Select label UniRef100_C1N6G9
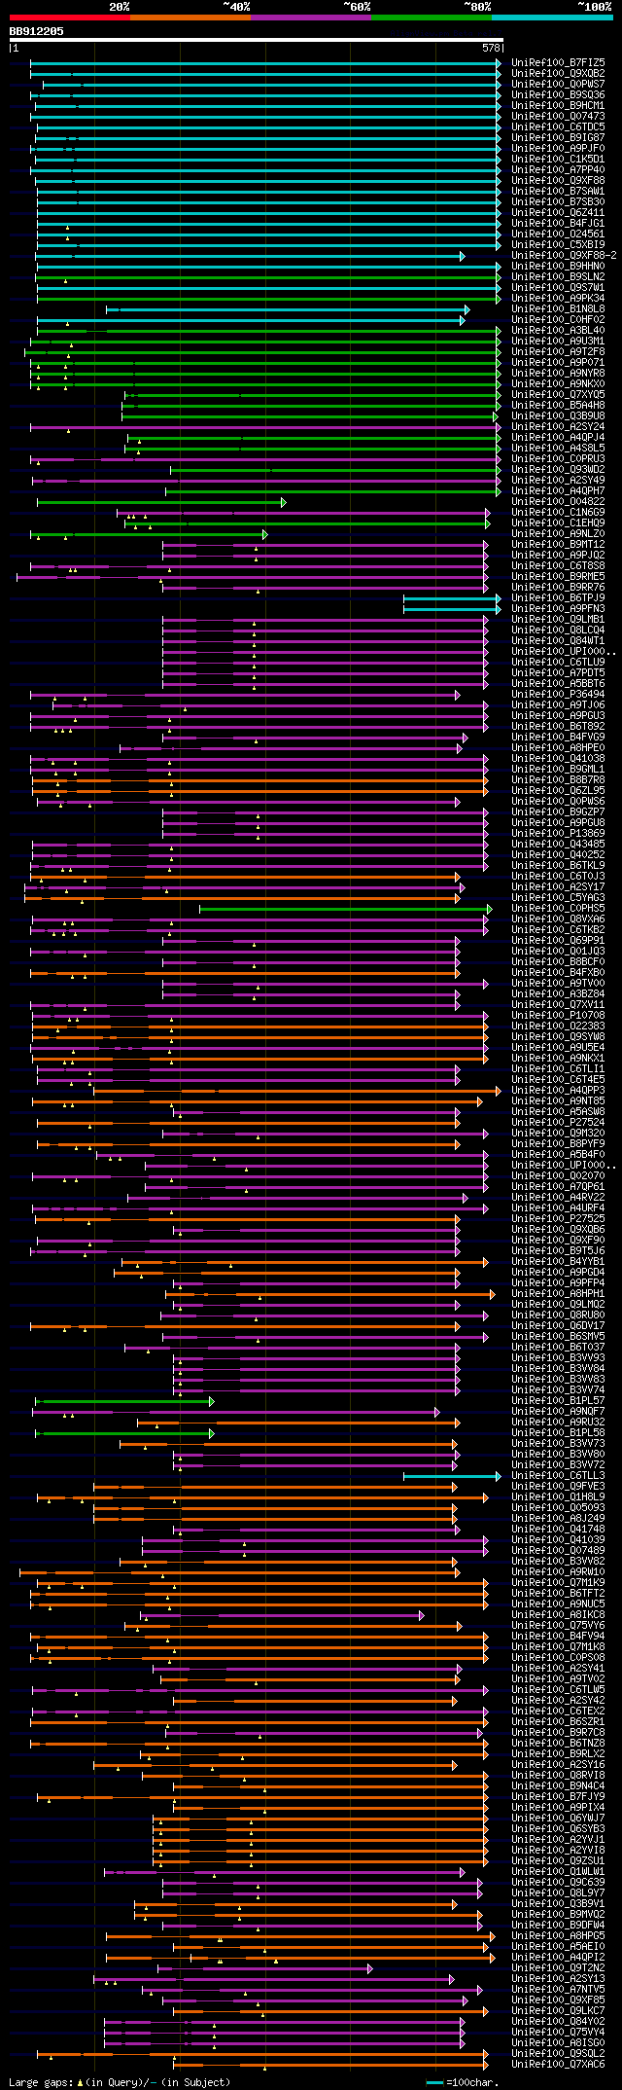The image size is (622, 2090). point(558,512)
